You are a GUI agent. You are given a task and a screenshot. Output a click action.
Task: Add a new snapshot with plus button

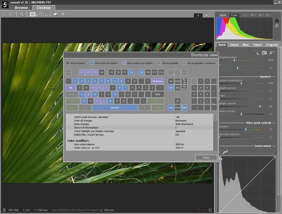(x=207, y=15)
